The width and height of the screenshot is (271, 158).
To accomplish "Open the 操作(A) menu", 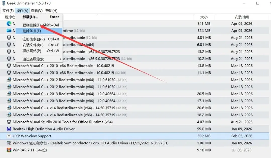I will pyautogui.click(x=22, y=11).
